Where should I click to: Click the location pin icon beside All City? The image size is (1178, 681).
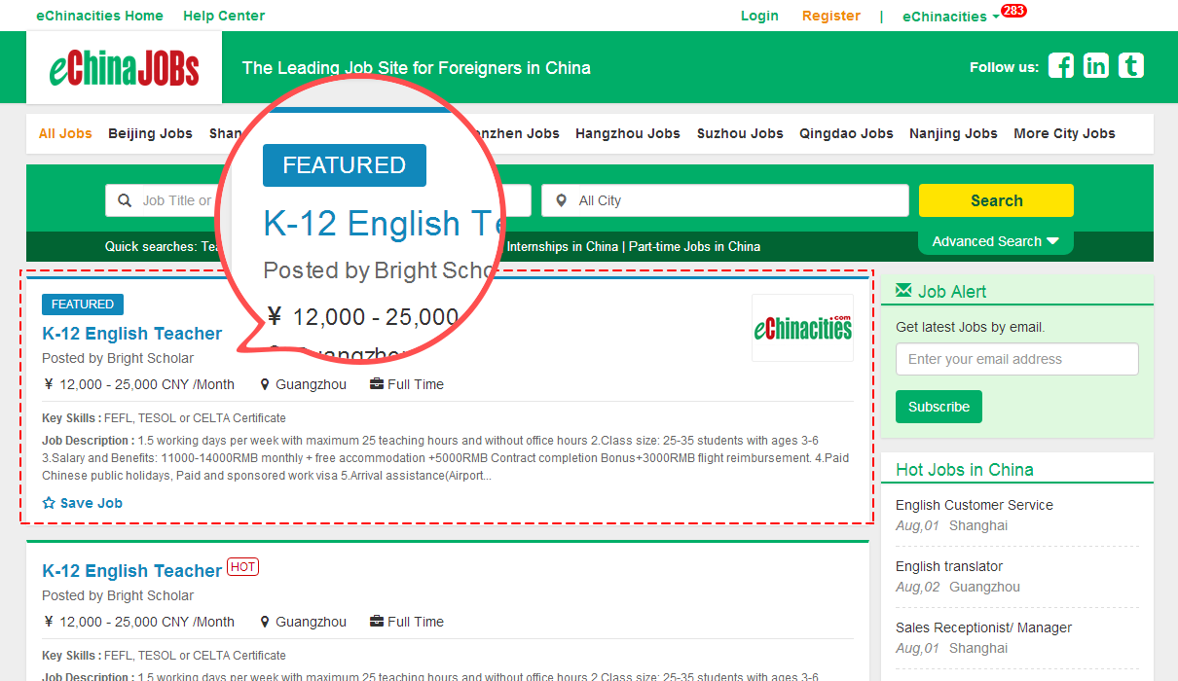(561, 200)
